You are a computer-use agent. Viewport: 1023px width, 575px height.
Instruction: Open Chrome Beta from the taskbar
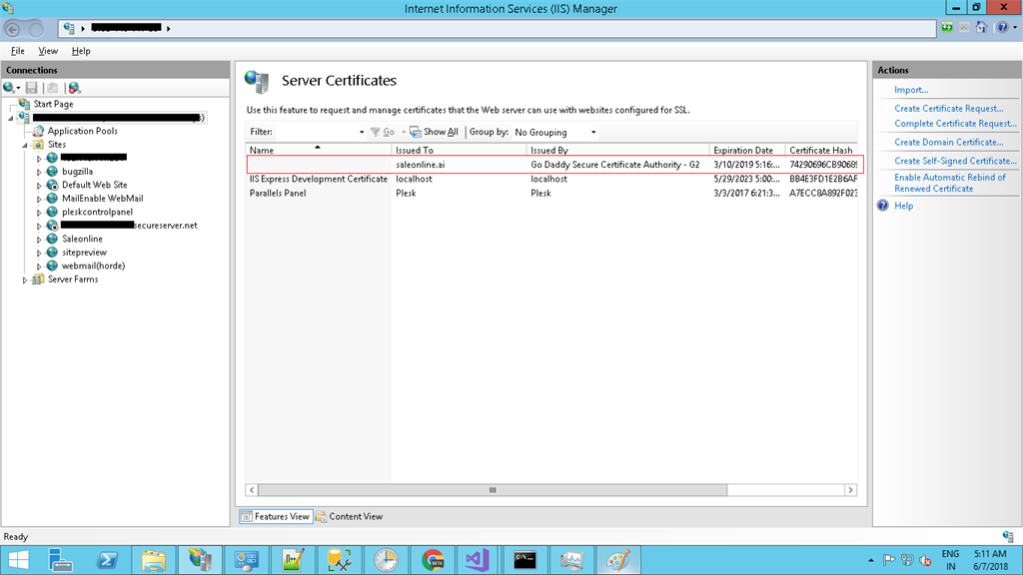tap(432, 560)
